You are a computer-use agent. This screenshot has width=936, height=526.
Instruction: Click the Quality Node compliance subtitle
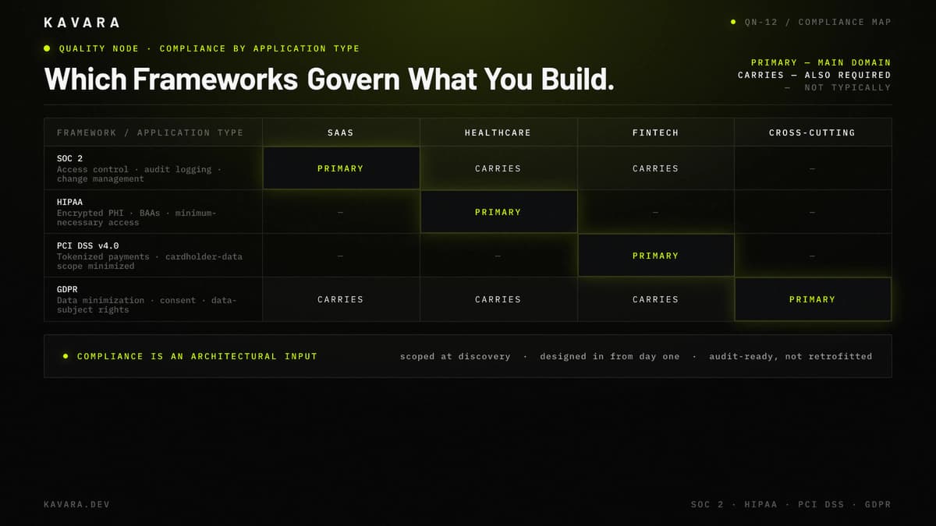210,48
